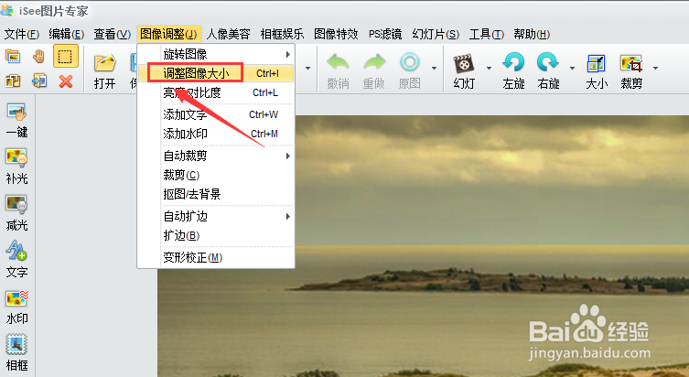Choose 扩边(B) menu entry

[216, 235]
